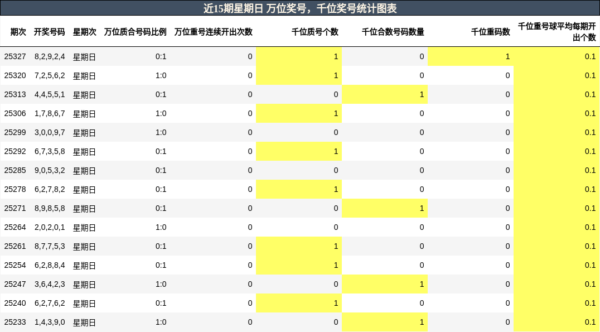The height and width of the screenshot is (332, 600).
Task: Select the 星期次 column header
Action: click(x=85, y=32)
